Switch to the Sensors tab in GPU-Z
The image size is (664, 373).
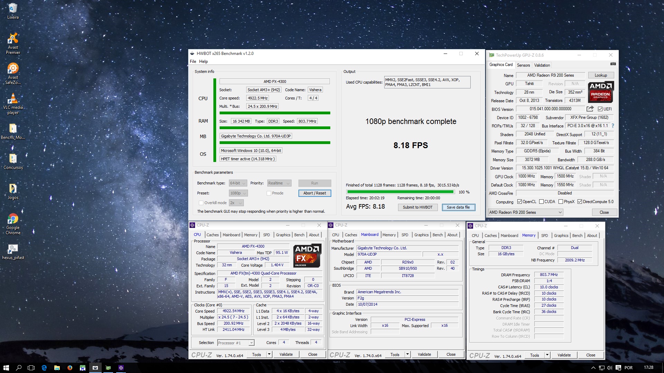[523, 65]
